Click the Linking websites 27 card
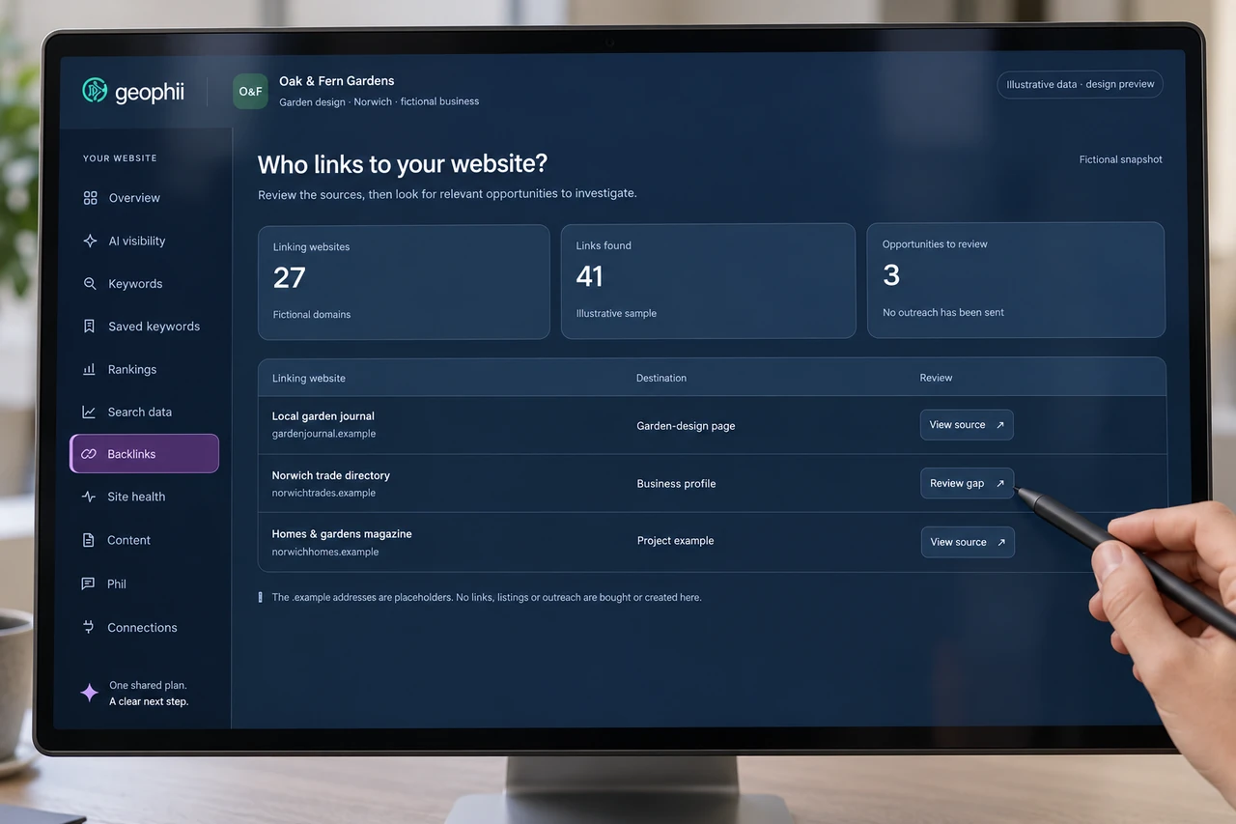 point(404,282)
